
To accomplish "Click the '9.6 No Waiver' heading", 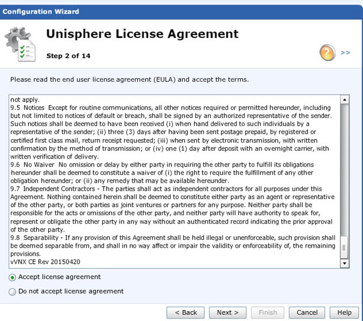I will click(x=32, y=164).
